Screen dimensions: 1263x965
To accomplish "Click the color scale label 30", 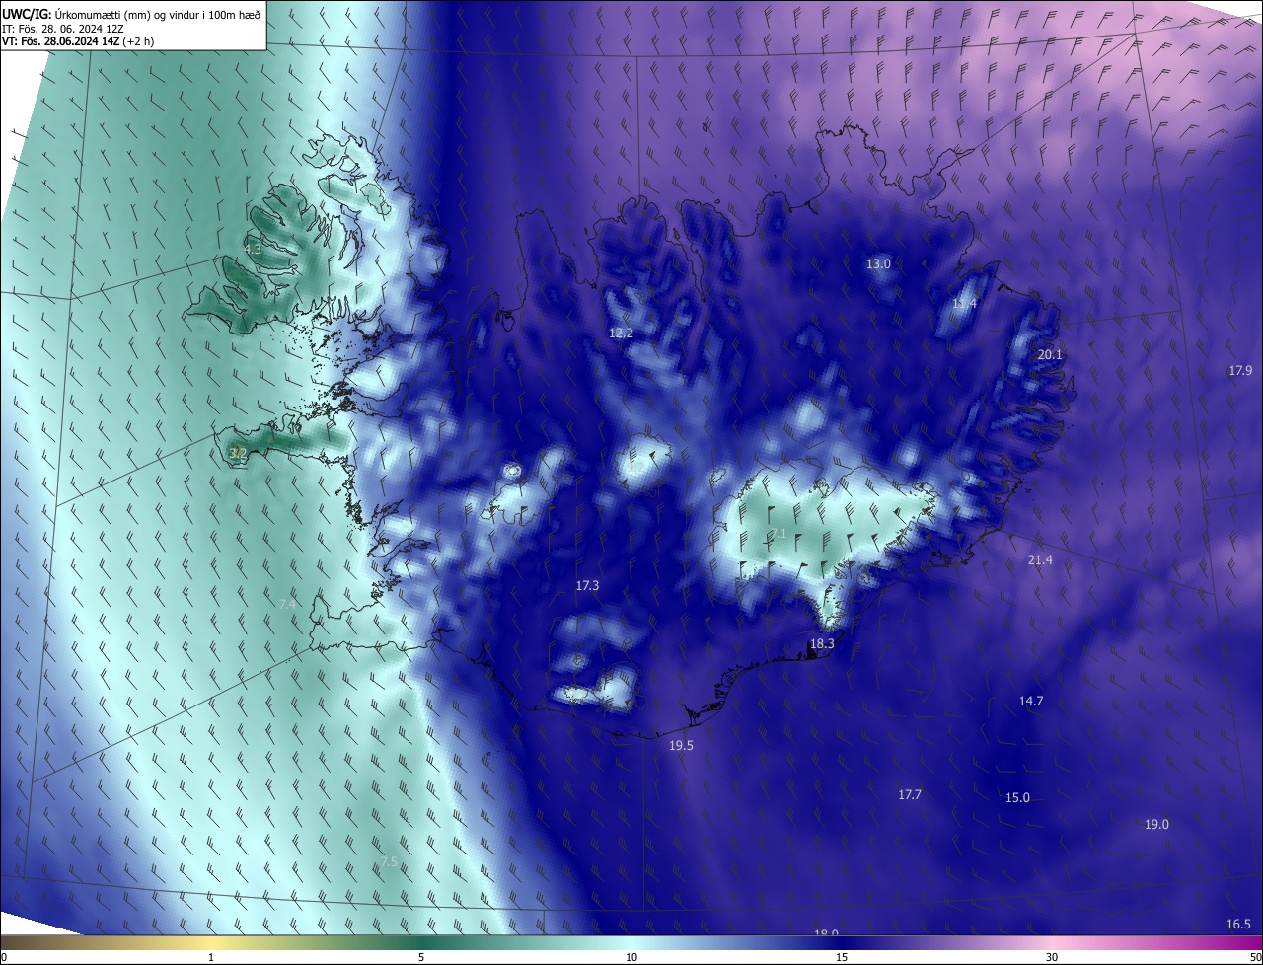I will click(x=1052, y=957).
